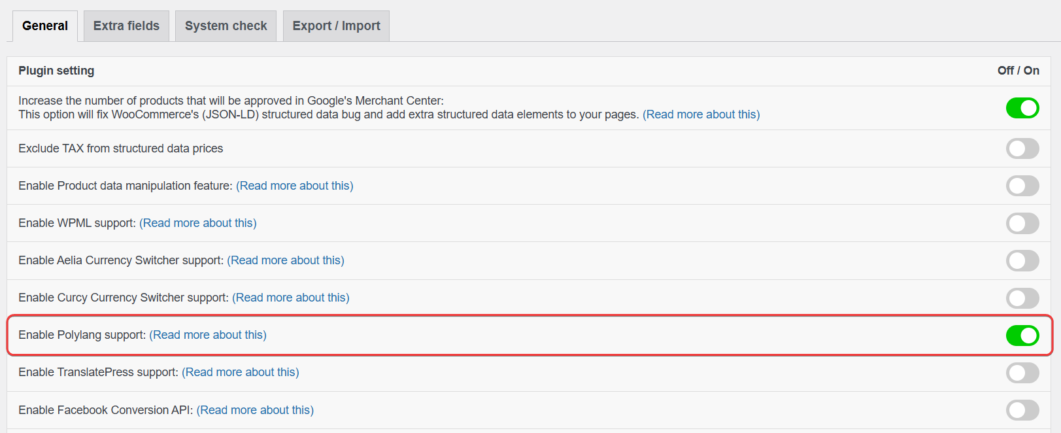The width and height of the screenshot is (1061, 433).
Task: Enable Exclude TAX from structured data prices
Action: point(1022,148)
